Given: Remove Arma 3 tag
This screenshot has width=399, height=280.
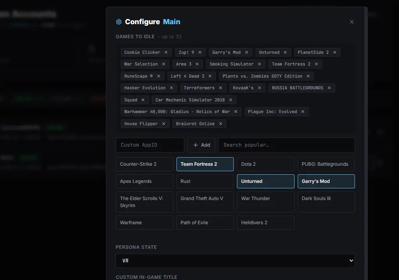Looking at the screenshot, I should [x=197, y=64].
